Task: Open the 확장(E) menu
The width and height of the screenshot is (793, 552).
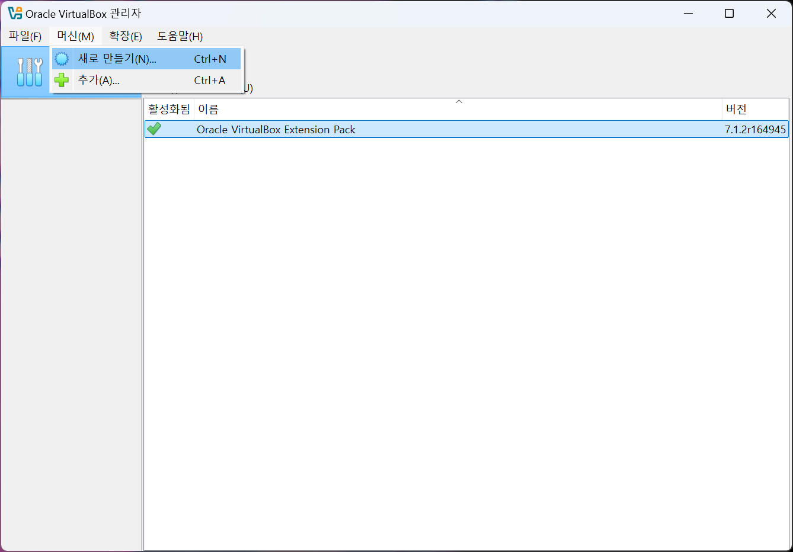Action: pyautogui.click(x=126, y=36)
